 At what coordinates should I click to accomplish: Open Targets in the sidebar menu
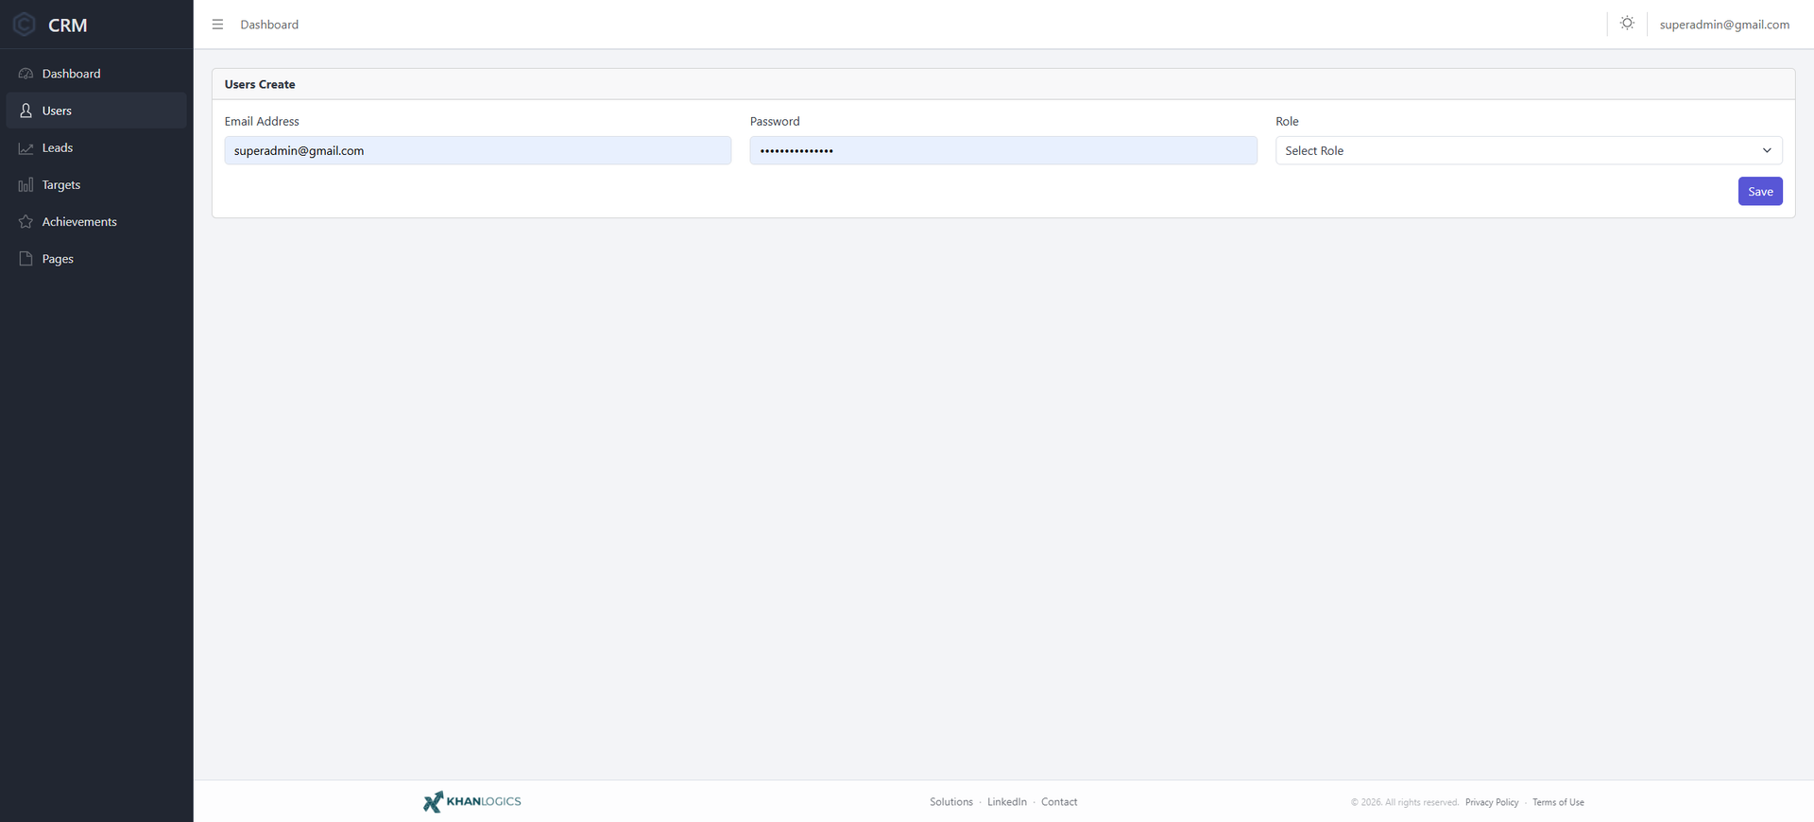coord(96,185)
